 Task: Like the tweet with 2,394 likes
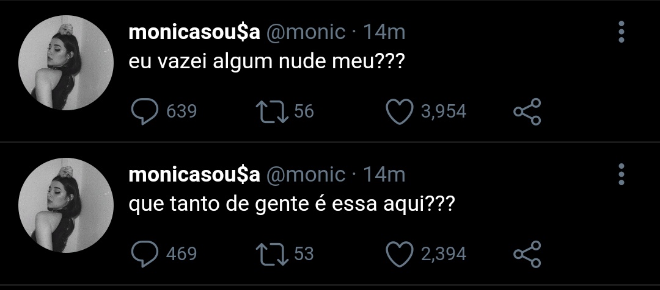click(400, 254)
